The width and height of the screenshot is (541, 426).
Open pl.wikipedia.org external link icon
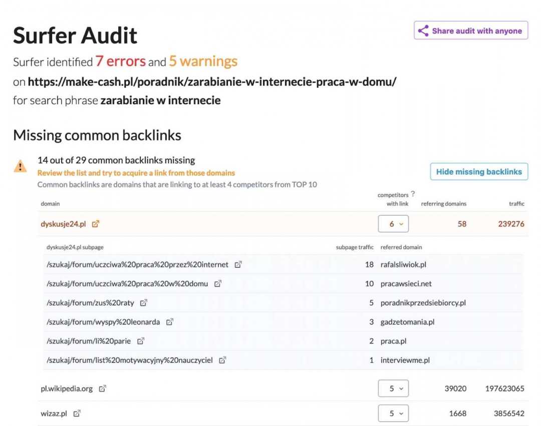103,388
